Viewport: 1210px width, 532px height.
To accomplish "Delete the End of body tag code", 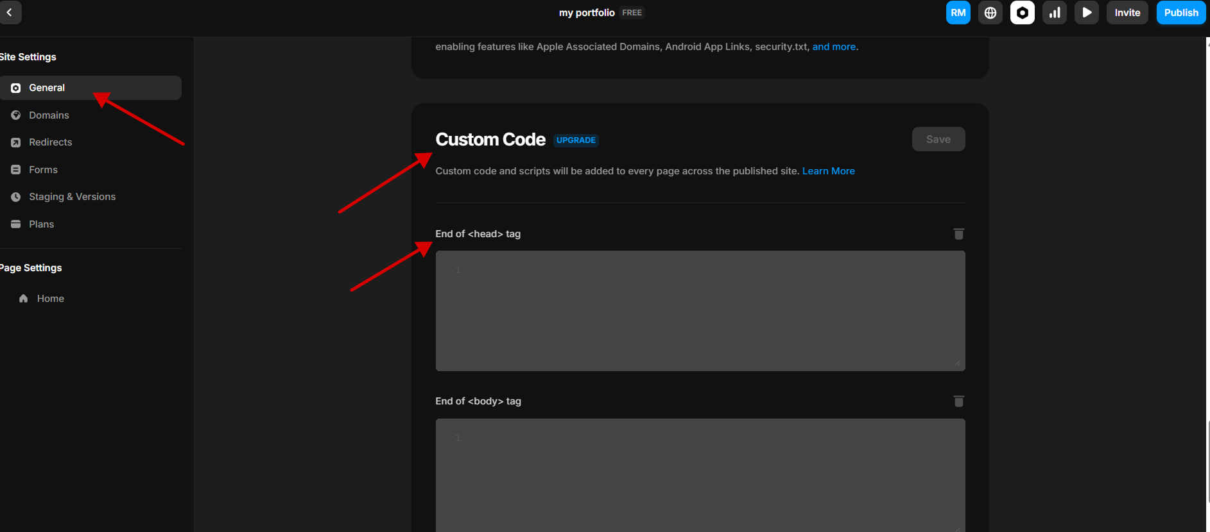I will coord(959,401).
